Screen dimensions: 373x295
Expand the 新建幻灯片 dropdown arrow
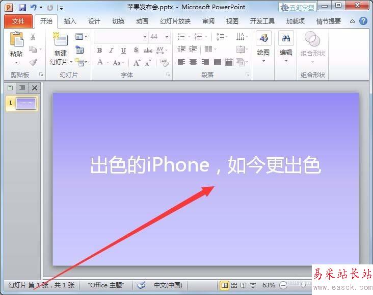71,62
